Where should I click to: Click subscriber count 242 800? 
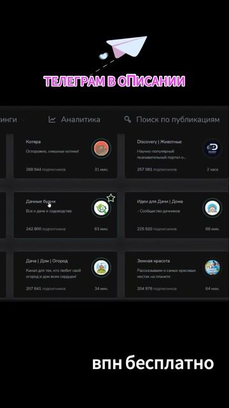(x=34, y=229)
